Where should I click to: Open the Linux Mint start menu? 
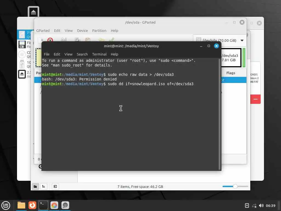coord(6,206)
